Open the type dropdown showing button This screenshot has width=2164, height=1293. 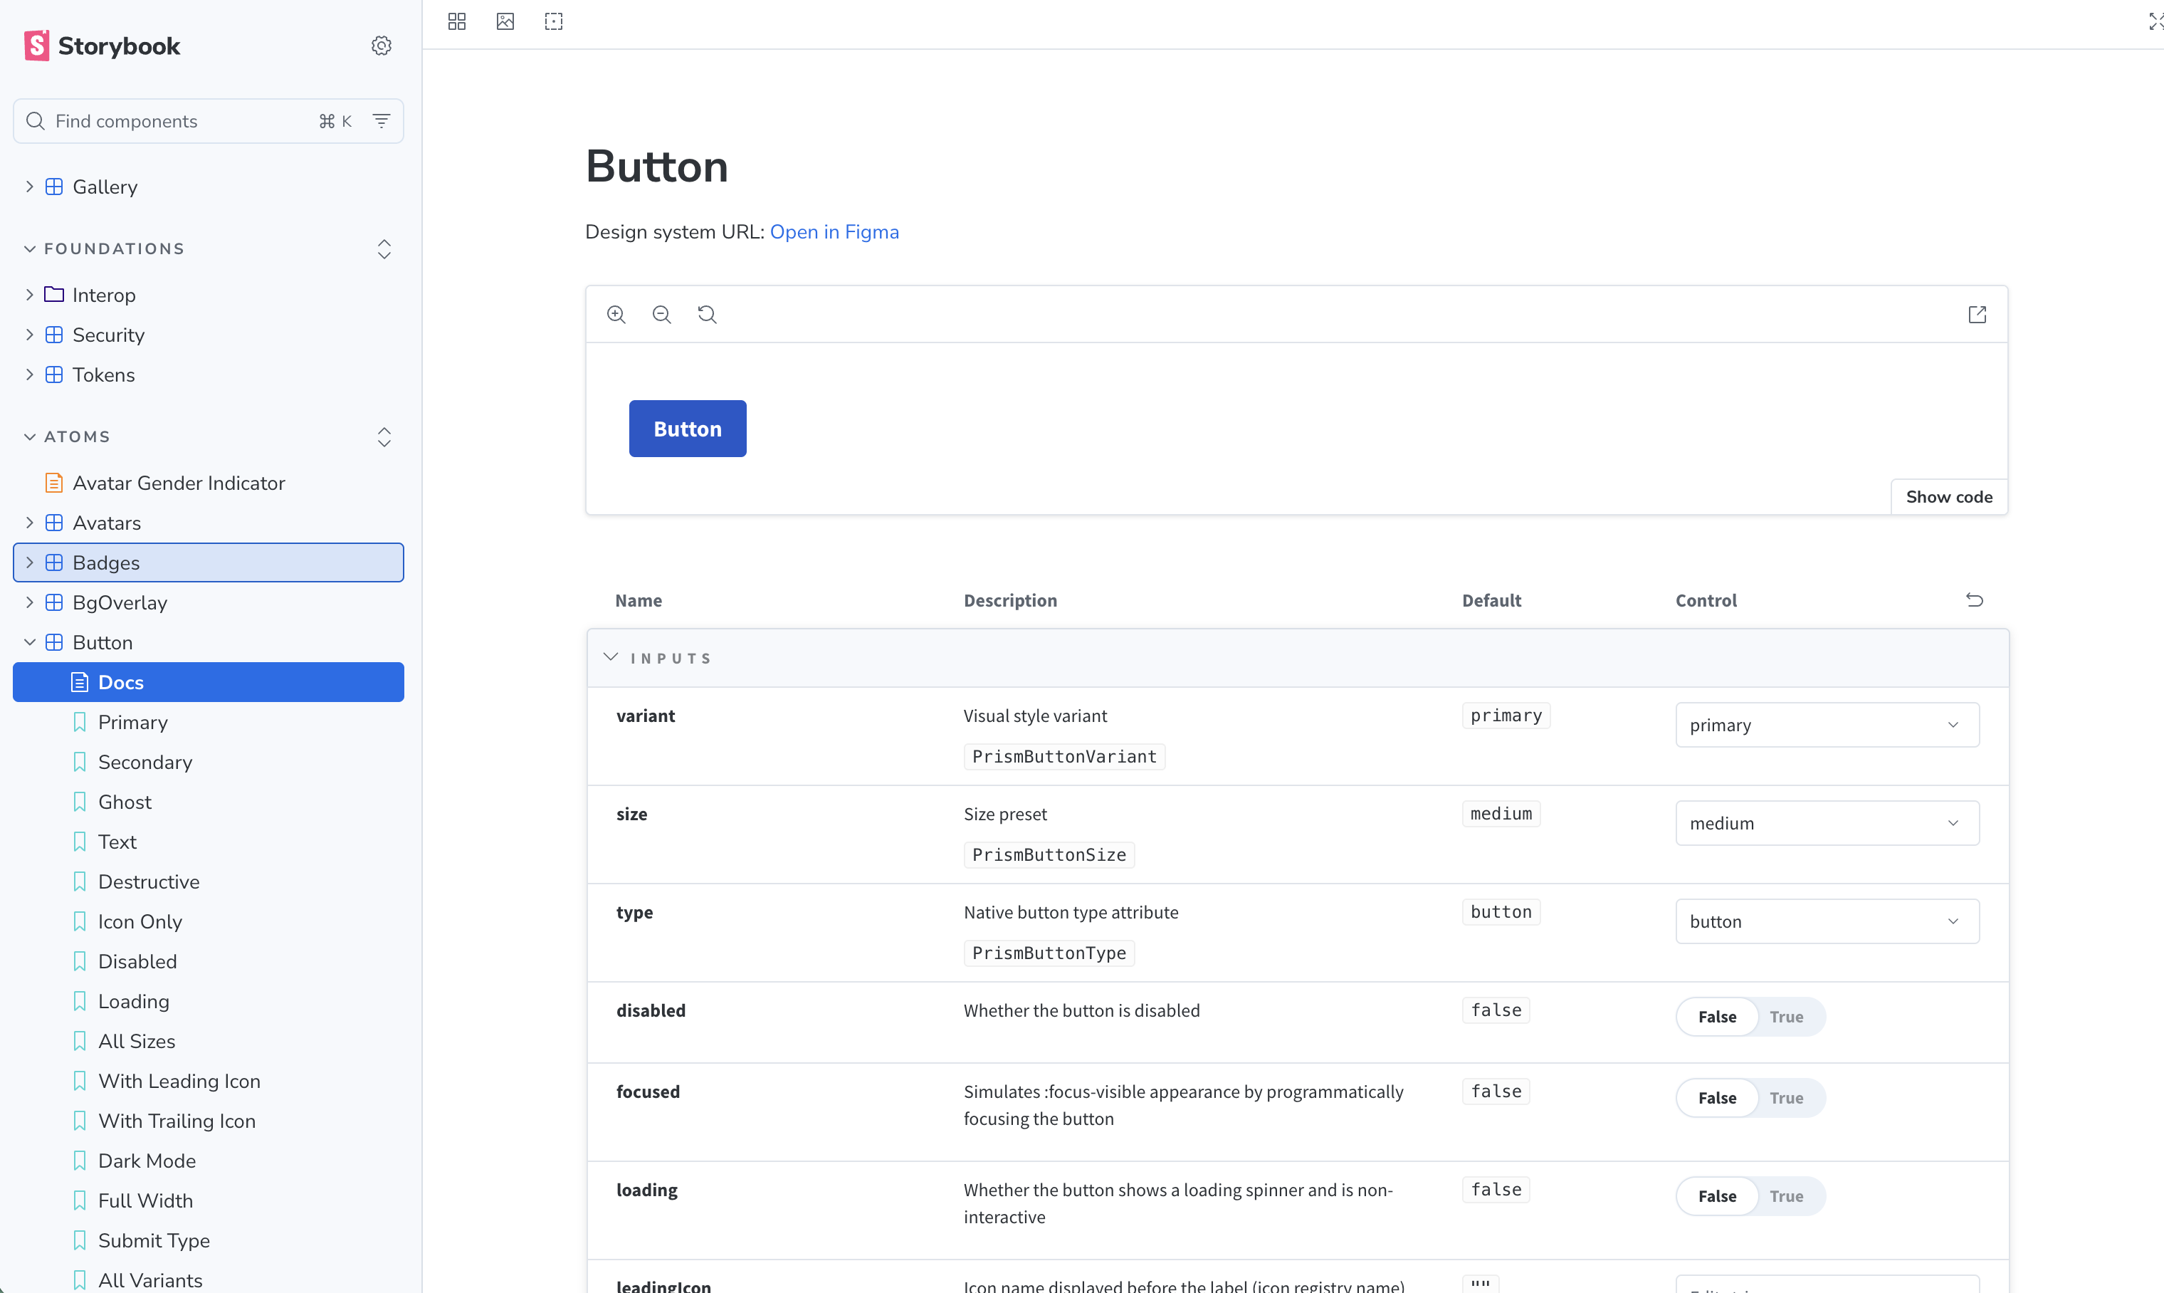tap(1827, 922)
